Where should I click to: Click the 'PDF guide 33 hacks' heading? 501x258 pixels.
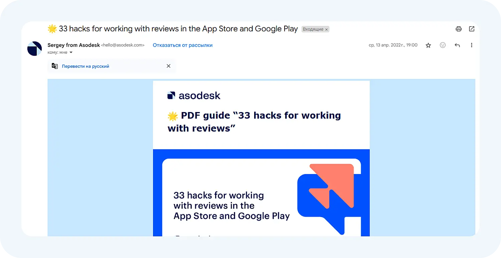pos(254,122)
